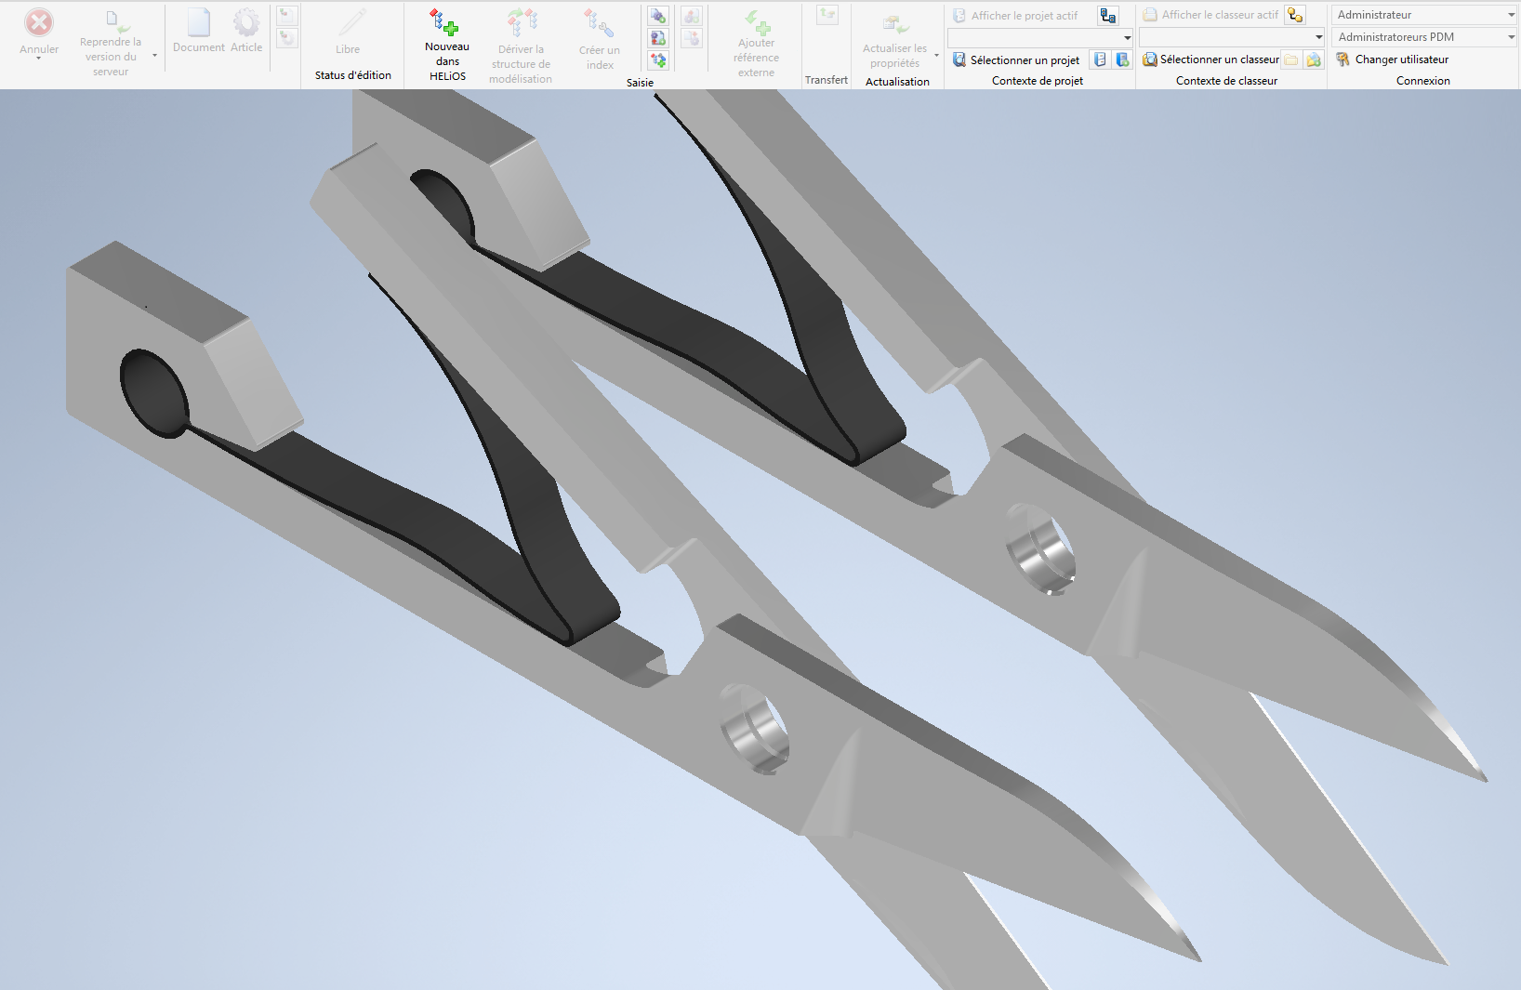Click Ajouter référence externe
The height and width of the screenshot is (990, 1521).
(x=757, y=44)
